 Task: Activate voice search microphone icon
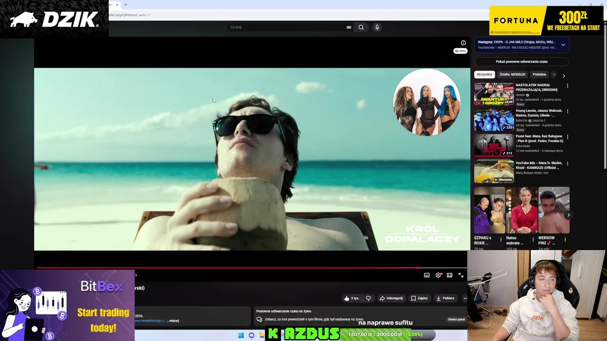click(377, 27)
